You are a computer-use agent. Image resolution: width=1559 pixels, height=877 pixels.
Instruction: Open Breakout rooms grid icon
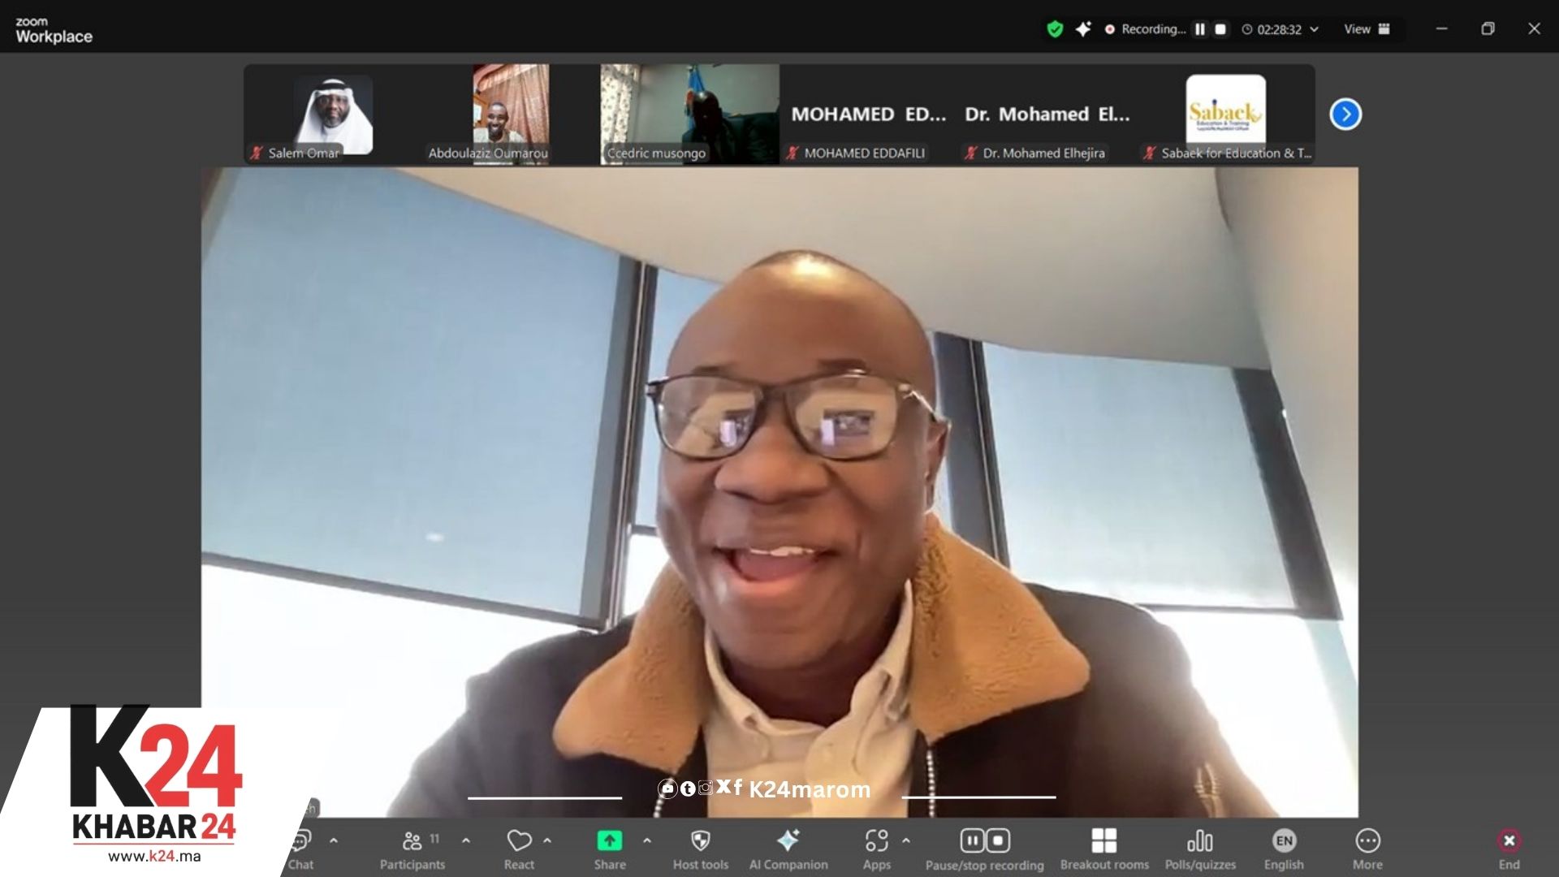pyautogui.click(x=1103, y=841)
